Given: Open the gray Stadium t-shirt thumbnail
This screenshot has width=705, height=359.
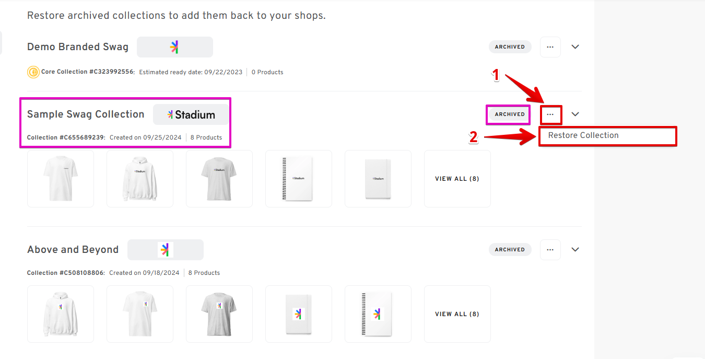Looking at the screenshot, I should click(x=219, y=179).
